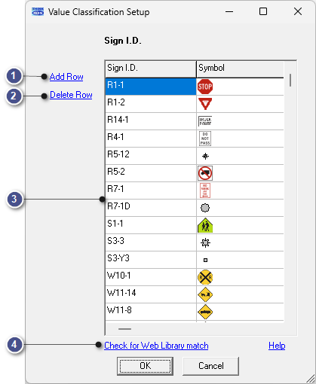Click the Cancel button
This screenshot has width=316, height=384.
click(210, 366)
